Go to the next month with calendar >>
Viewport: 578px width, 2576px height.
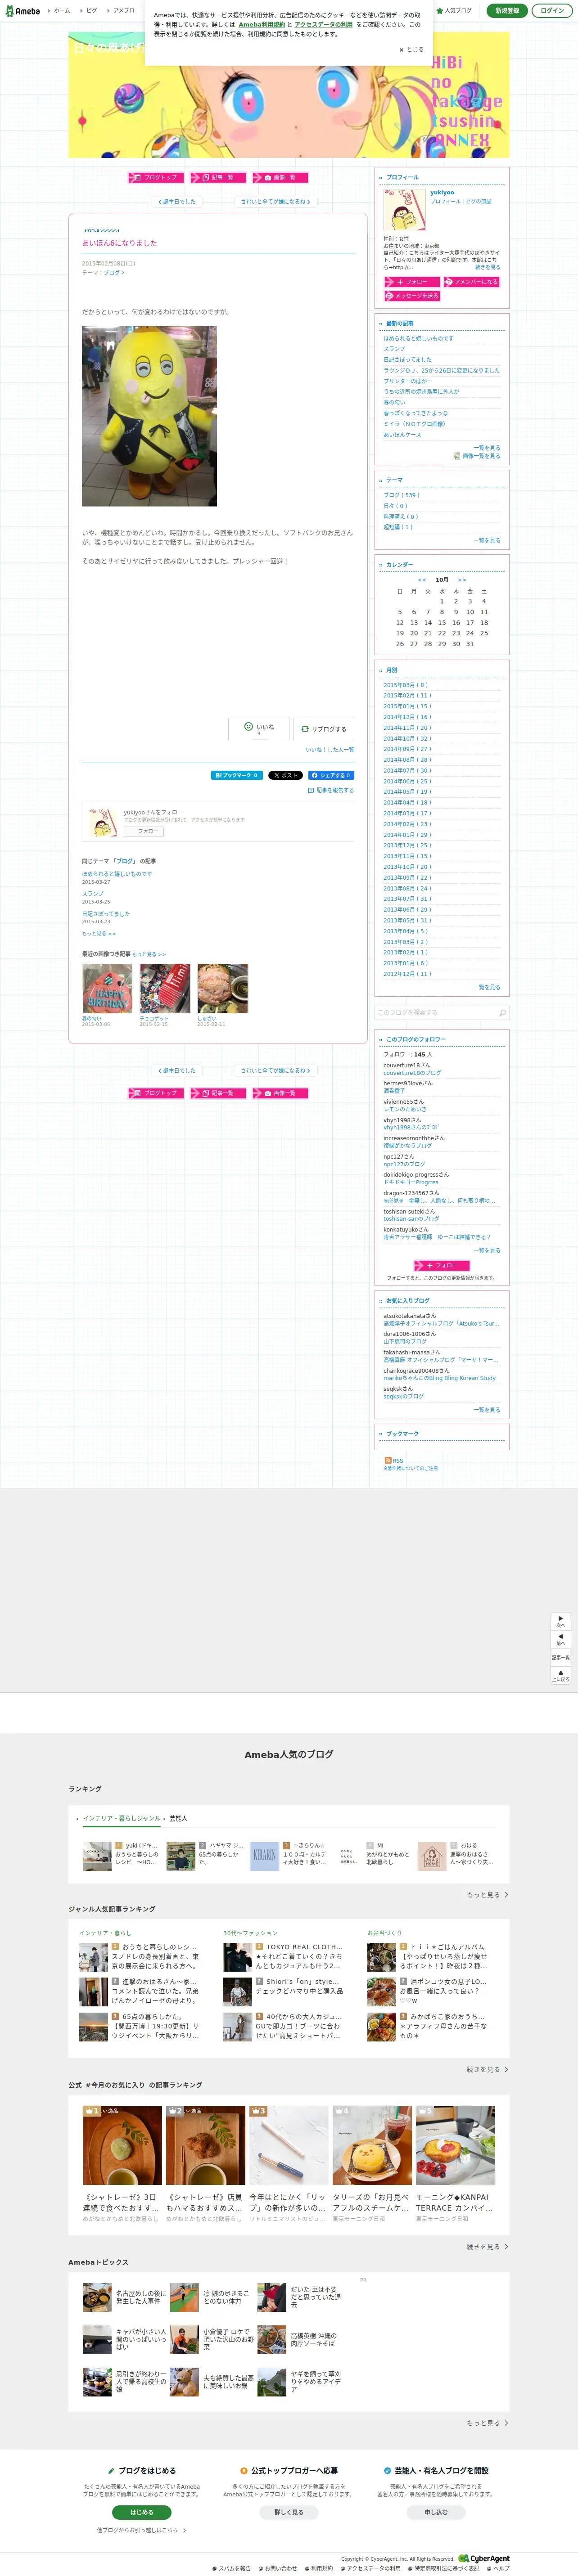coord(462,580)
